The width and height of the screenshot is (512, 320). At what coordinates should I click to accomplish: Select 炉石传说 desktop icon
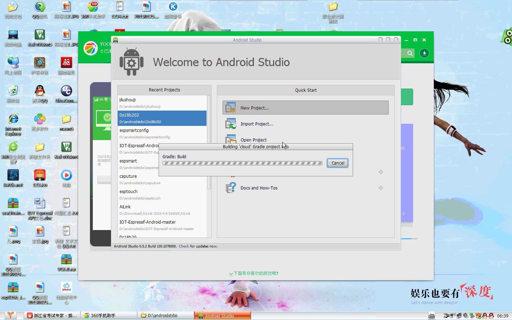[40, 66]
